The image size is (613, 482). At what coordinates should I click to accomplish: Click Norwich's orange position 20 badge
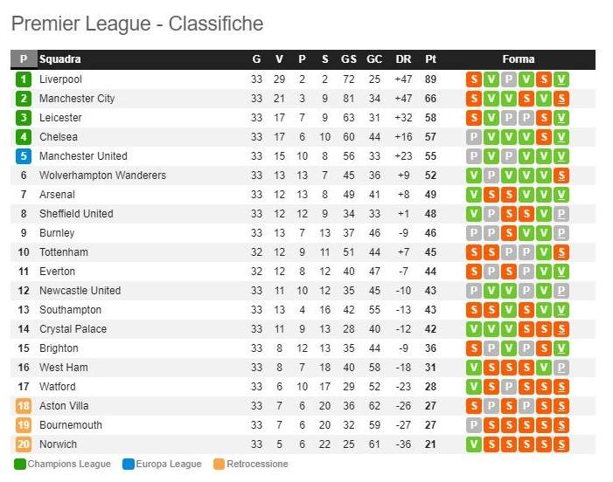click(x=24, y=444)
